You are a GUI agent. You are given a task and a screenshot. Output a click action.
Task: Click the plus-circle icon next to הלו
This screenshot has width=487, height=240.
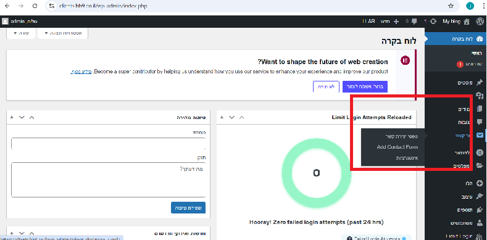tap(480, 183)
